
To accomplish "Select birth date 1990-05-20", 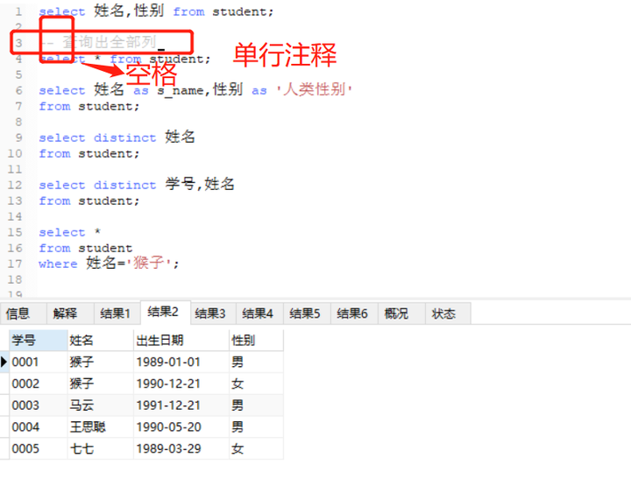I will click(x=181, y=426).
